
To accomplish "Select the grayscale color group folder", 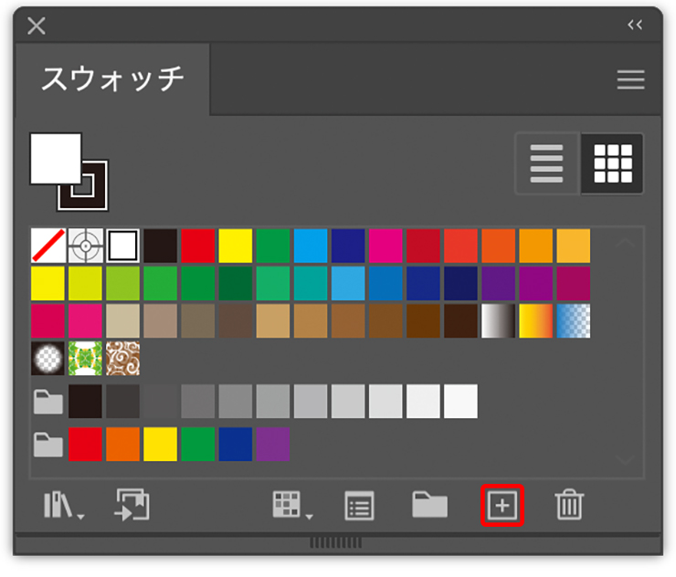I will (48, 401).
